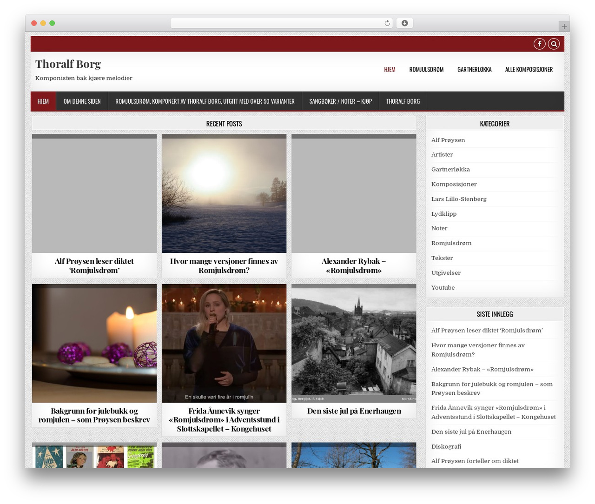Choose the Youtube category

[443, 288]
